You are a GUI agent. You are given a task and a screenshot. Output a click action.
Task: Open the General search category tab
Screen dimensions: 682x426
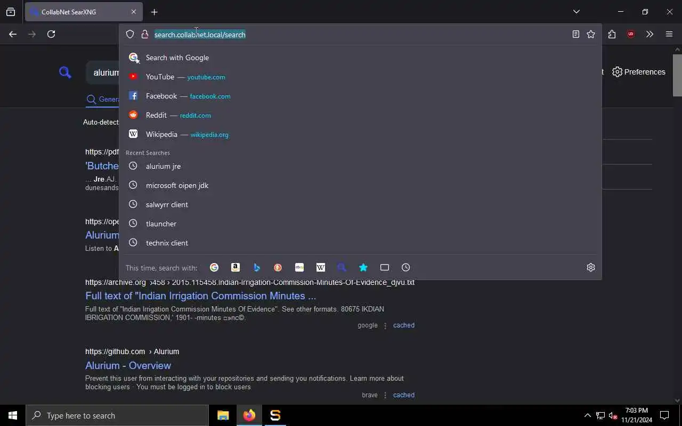click(103, 99)
